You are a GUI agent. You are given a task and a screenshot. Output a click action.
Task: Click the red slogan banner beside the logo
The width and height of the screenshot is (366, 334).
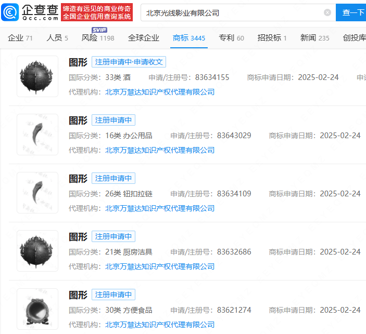pos(97,12)
